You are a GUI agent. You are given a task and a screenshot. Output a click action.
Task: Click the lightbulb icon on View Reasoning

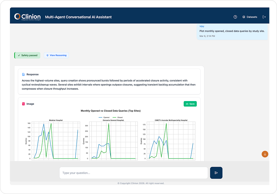pos(47,55)
